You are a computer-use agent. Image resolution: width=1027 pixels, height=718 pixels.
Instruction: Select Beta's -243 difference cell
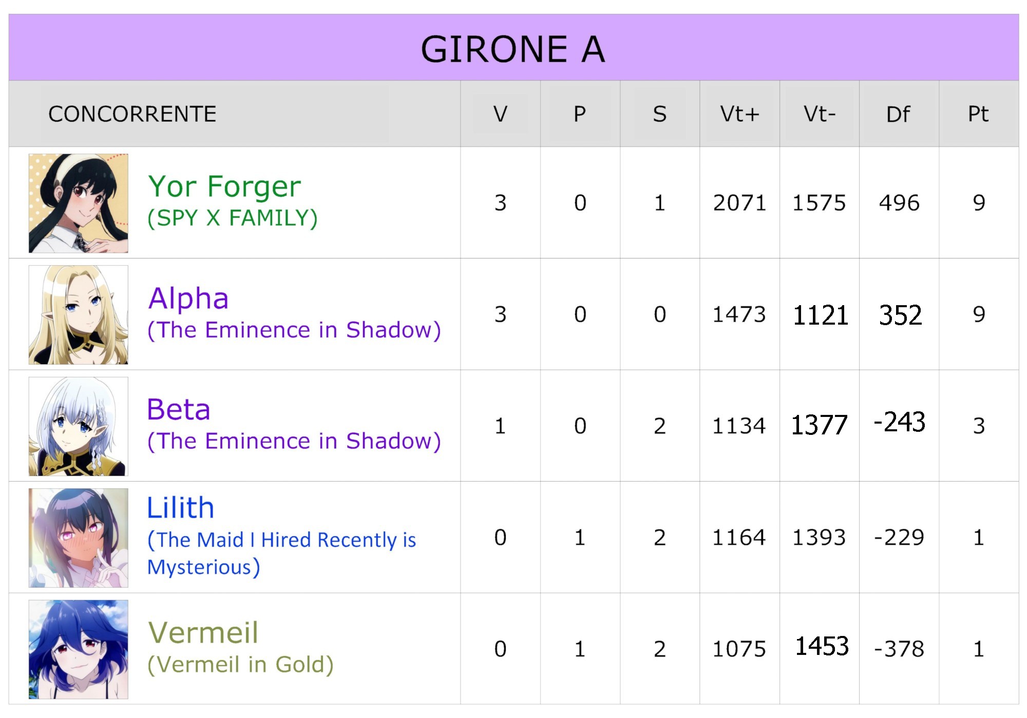pyautogui.click(x=899, y=422)
